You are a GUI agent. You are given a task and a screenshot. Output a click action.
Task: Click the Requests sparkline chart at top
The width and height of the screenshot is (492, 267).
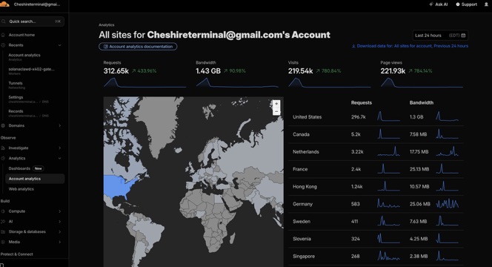[144, 82]
